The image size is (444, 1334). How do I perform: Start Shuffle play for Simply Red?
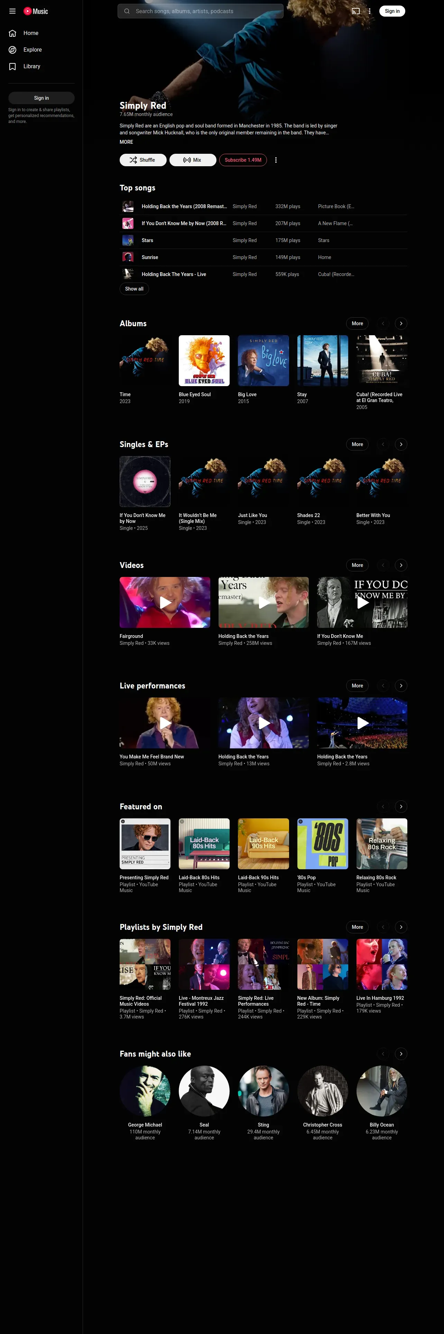point(143,160)
